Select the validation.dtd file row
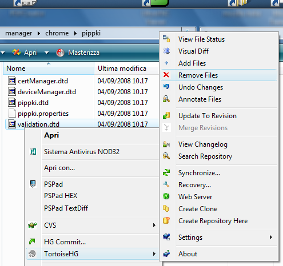Screen dimensions: 283x266 [x=82, y=124]
